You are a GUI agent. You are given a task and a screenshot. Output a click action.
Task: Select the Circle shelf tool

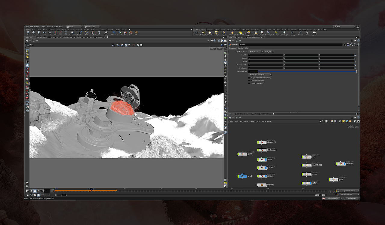point(66,33)
